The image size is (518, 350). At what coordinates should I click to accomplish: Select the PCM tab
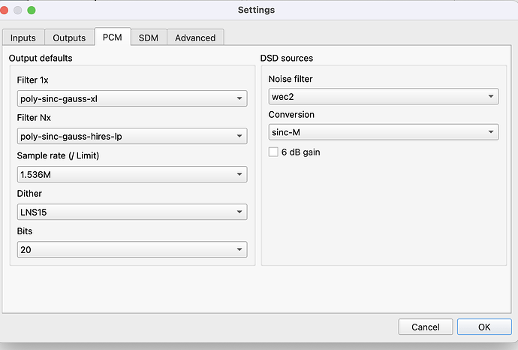tap(113, 38)
